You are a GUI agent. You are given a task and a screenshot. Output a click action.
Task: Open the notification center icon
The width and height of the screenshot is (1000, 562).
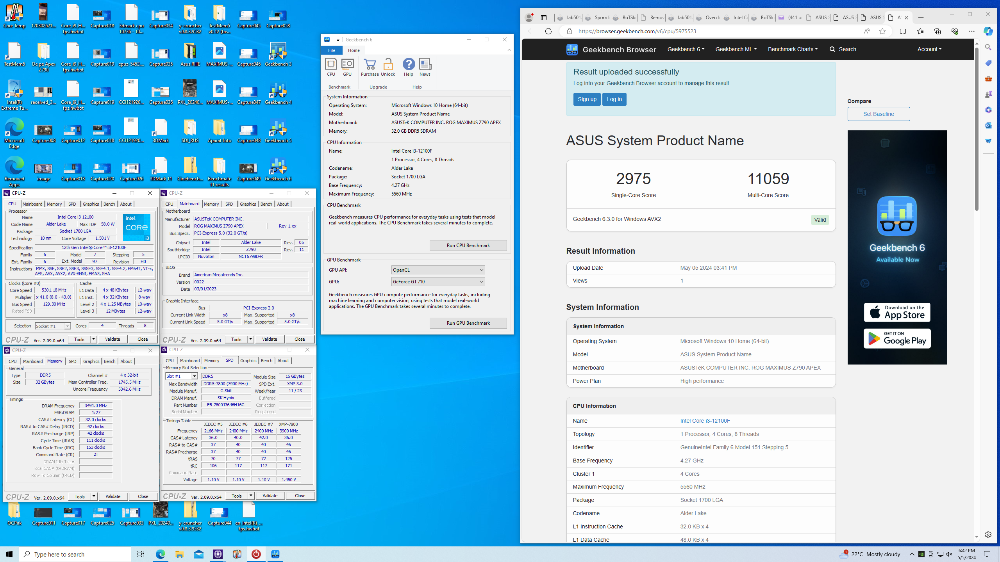point(987,554)
